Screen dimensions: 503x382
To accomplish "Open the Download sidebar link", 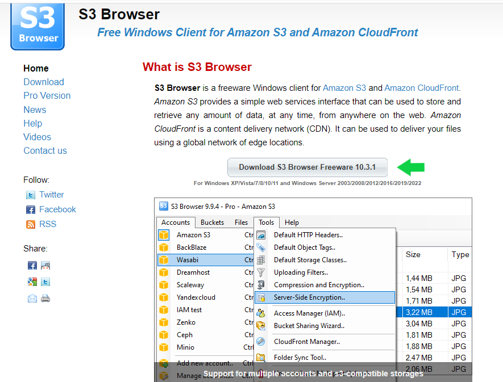I will click(x=44, y=82).
